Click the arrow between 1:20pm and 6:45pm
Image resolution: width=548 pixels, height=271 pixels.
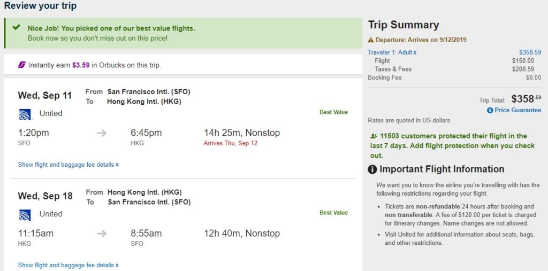(x=102, y=133)
